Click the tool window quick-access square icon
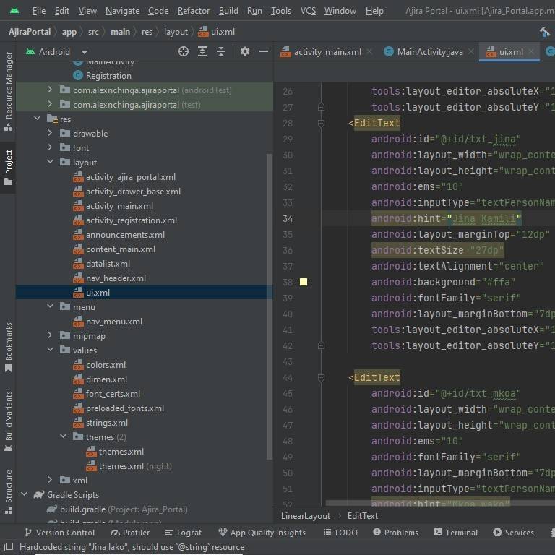The height and width of the screenshot is (555, 555). tap(9, 547)
